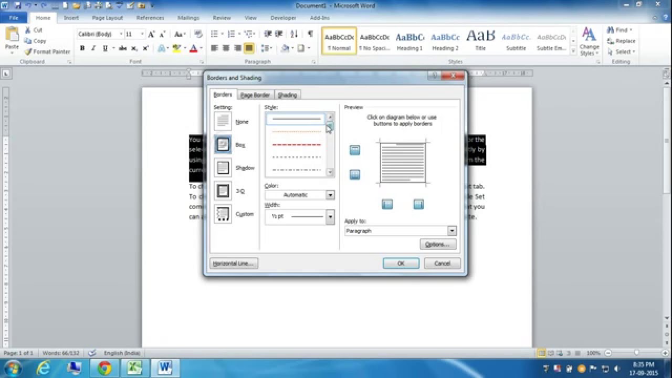
Task: Toggle the top border preview button
Action: 355,151
